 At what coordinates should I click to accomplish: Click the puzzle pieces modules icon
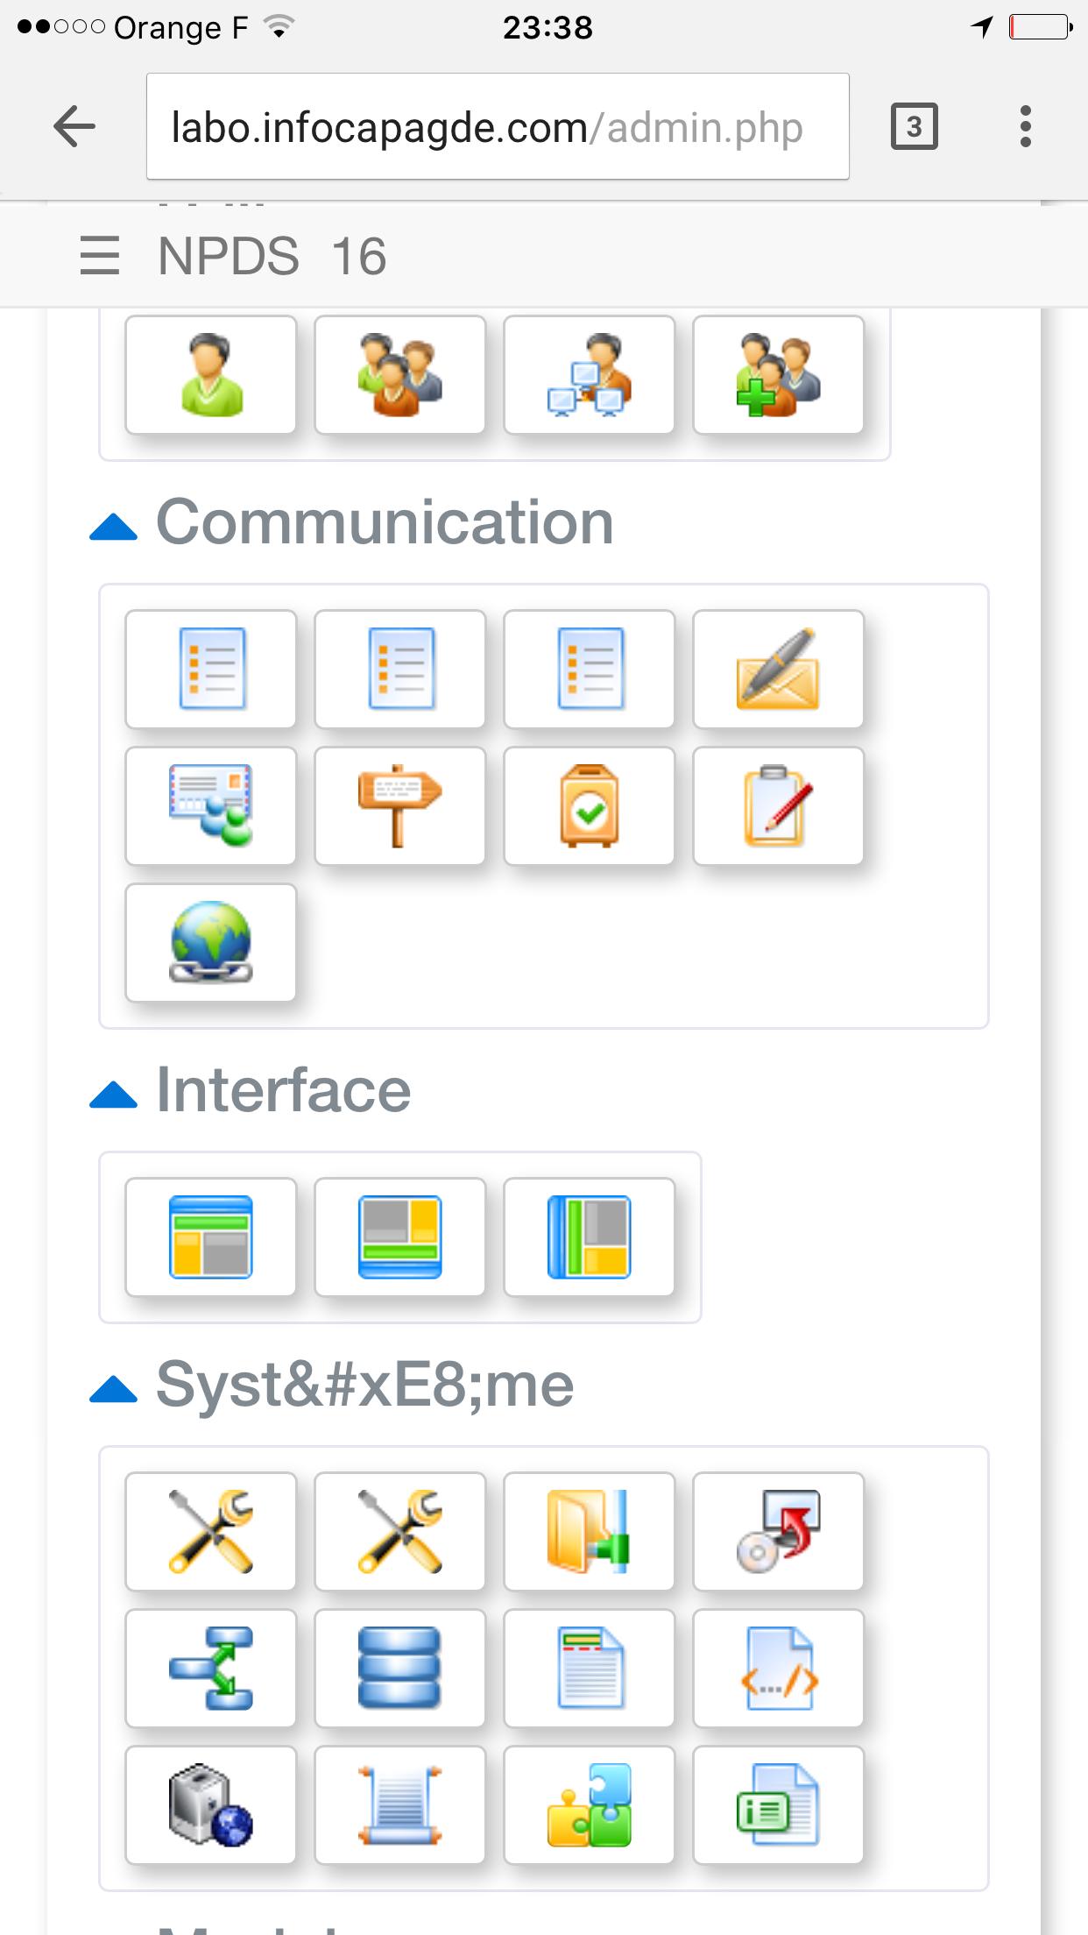[x=589, y=1804]
